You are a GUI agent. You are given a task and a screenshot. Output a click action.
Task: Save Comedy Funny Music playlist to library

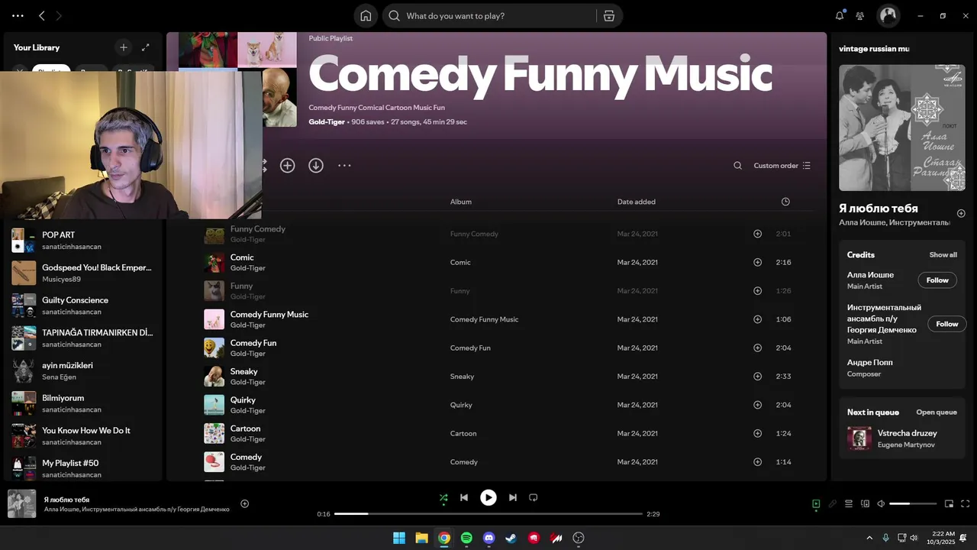(287, 165)
